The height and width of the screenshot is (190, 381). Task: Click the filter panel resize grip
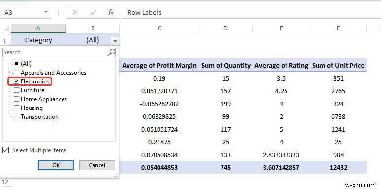(116, 176)
